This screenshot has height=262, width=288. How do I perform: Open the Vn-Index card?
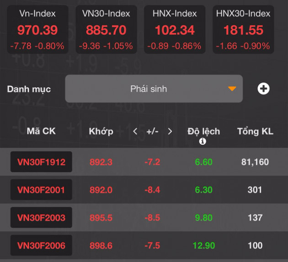pyautogui.click(x=37, y=29)
